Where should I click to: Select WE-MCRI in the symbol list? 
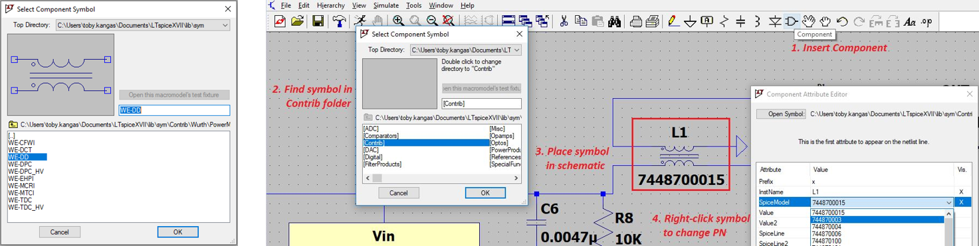(x=21, y=186)
